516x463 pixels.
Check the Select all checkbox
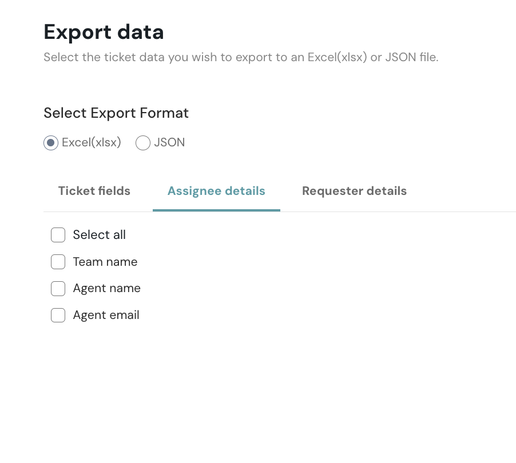(x=58, y=235)
